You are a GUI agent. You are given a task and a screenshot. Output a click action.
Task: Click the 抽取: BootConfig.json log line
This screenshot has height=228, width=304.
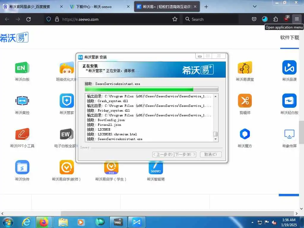(106, 120)
